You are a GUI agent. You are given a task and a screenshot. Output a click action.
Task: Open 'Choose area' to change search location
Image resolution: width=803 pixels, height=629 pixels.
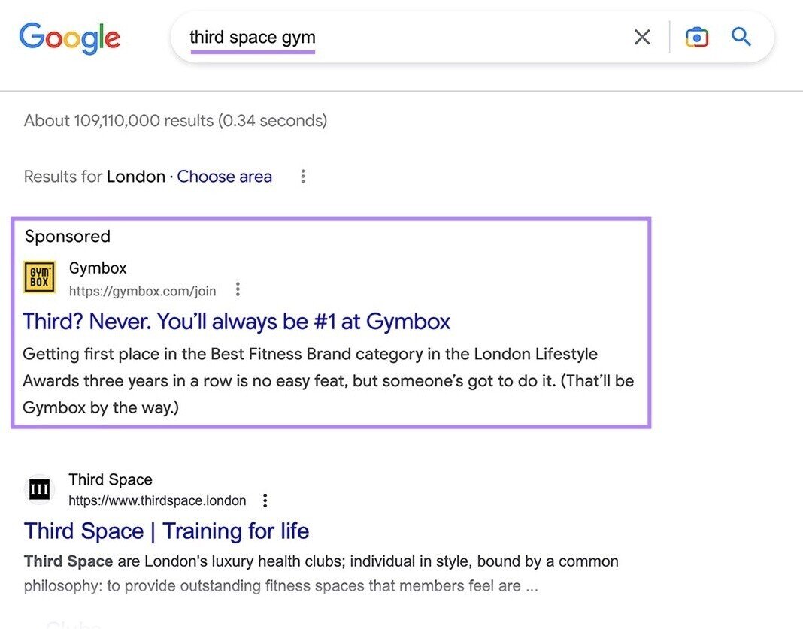[224, 176]
